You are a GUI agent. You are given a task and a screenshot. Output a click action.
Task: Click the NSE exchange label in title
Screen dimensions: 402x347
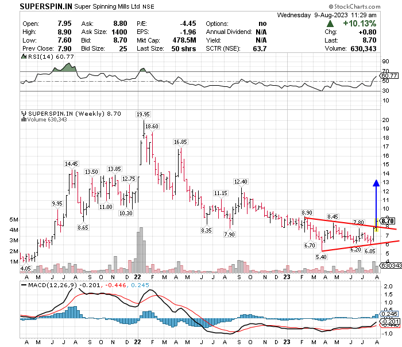click(148, 7)
